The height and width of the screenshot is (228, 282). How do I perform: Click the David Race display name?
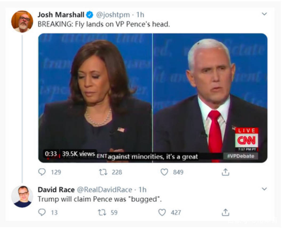(x=56, y=190)
